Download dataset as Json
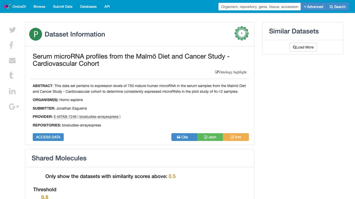This screenshot has height=199, width=355. click(210, 137)
